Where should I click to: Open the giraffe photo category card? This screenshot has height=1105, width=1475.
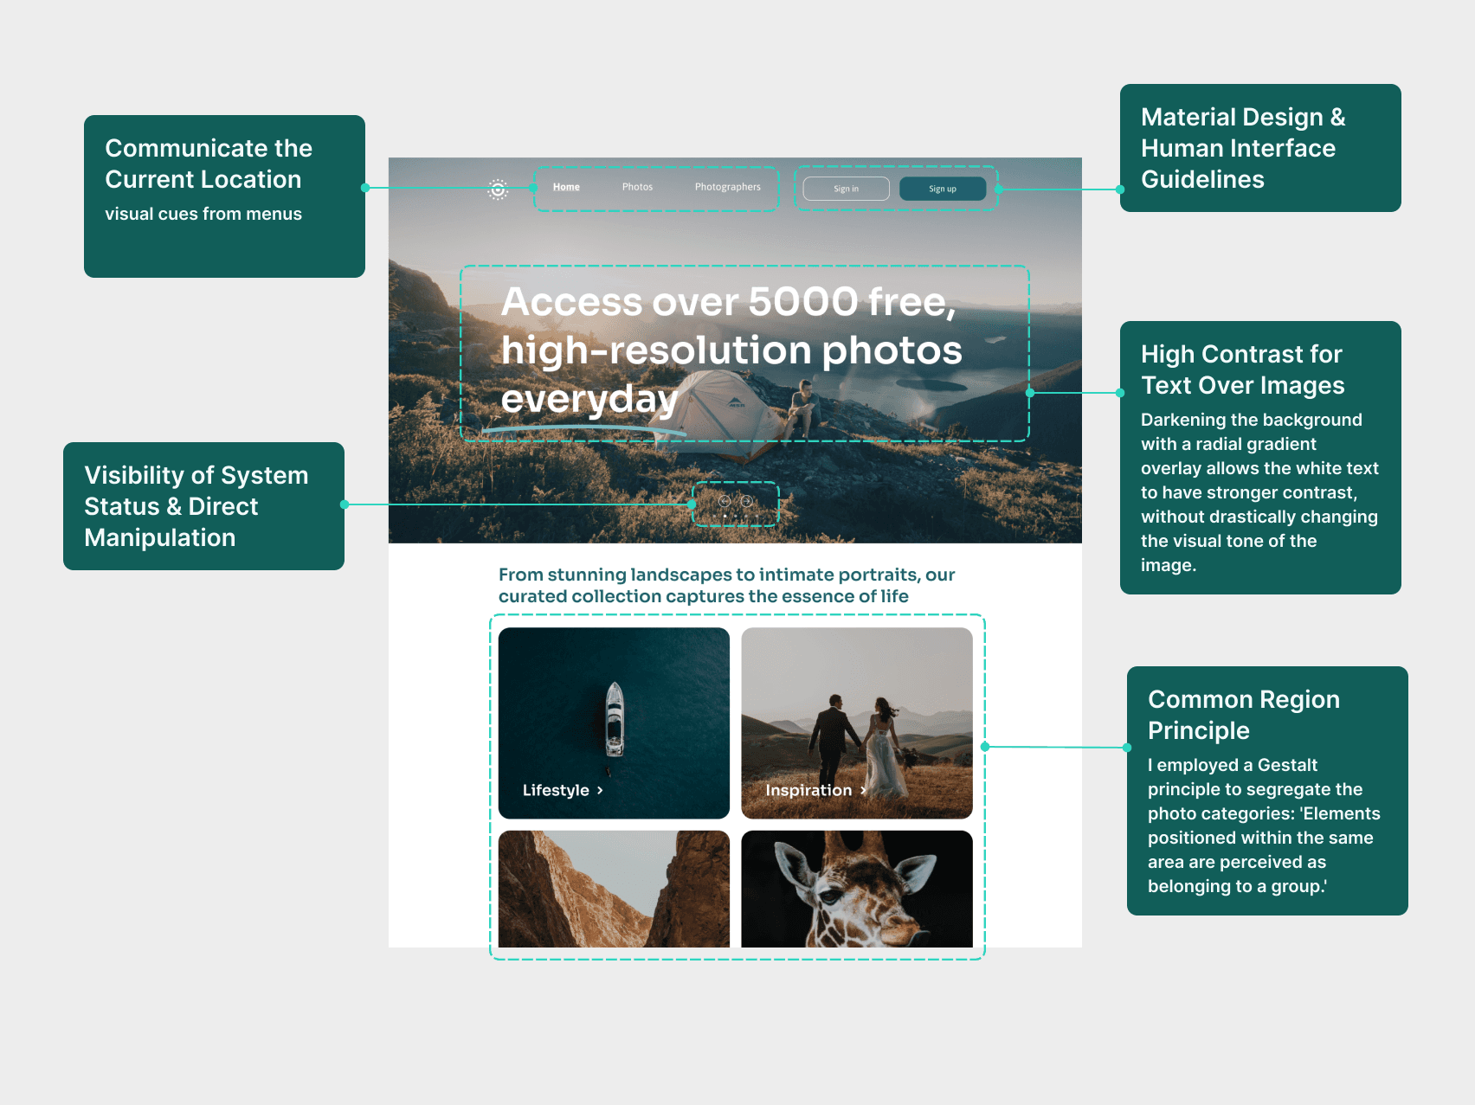[857, 889]
